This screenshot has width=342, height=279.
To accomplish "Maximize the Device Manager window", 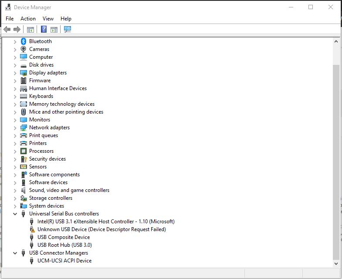I will point(311,7).
